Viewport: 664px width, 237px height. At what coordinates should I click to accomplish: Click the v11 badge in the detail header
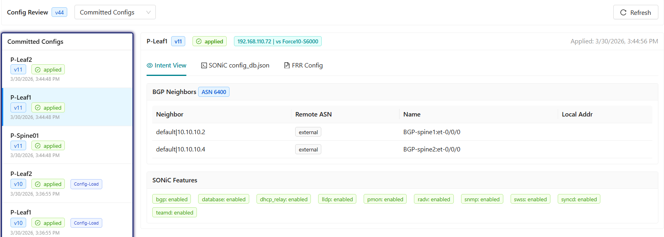click(178, 41)
